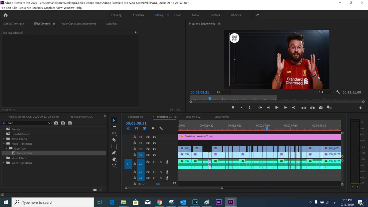The width and height of the screenshot is (368, 207).
Task: Open Program monitor settings wrench
Action: 338,92
